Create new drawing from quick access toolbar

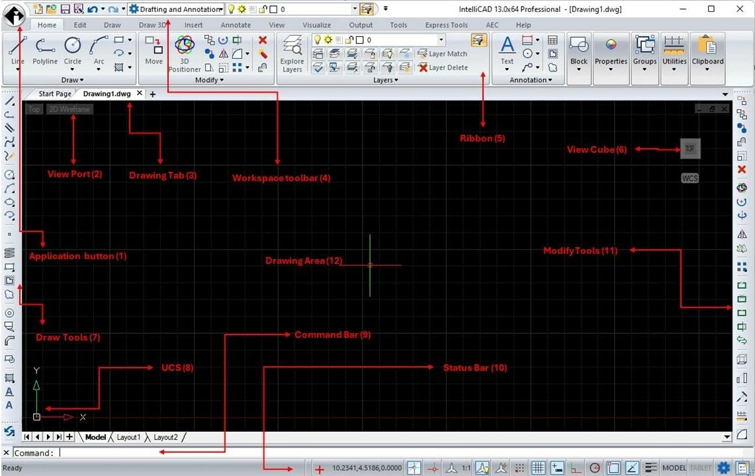click(x=38, y=9)
